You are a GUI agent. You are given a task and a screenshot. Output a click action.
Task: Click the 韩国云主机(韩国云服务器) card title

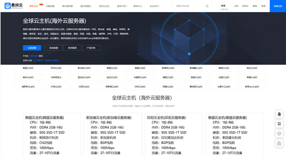pyautogui.click(x=45, y=118)
